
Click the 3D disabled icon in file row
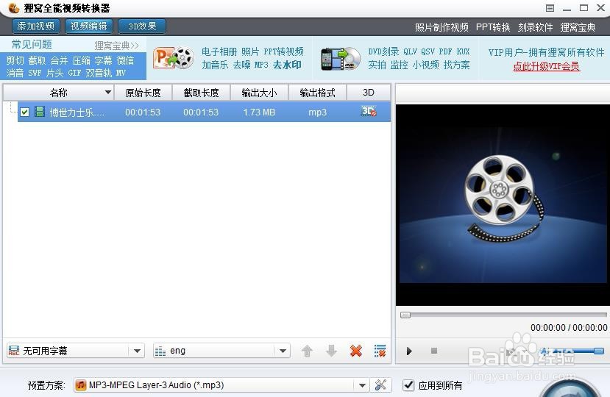click(x=369, y=111)
